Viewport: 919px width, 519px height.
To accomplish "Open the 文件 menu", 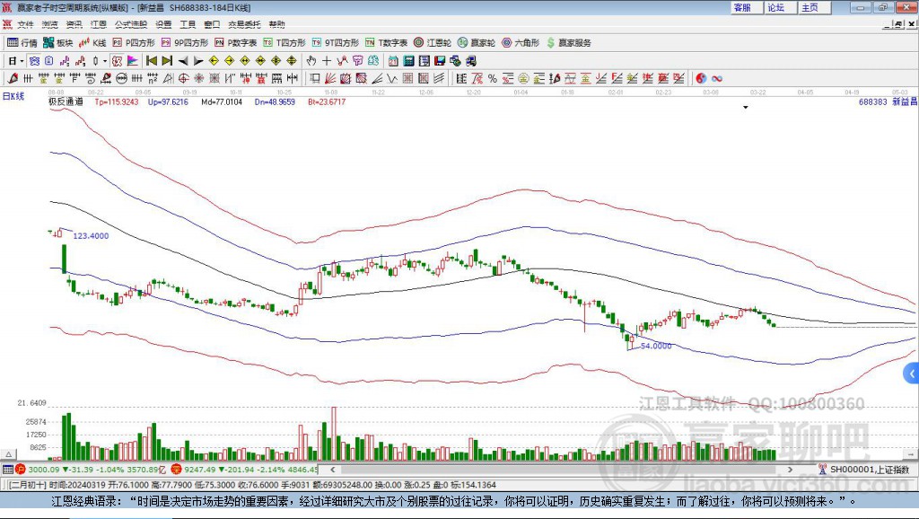I will [25, 24].
